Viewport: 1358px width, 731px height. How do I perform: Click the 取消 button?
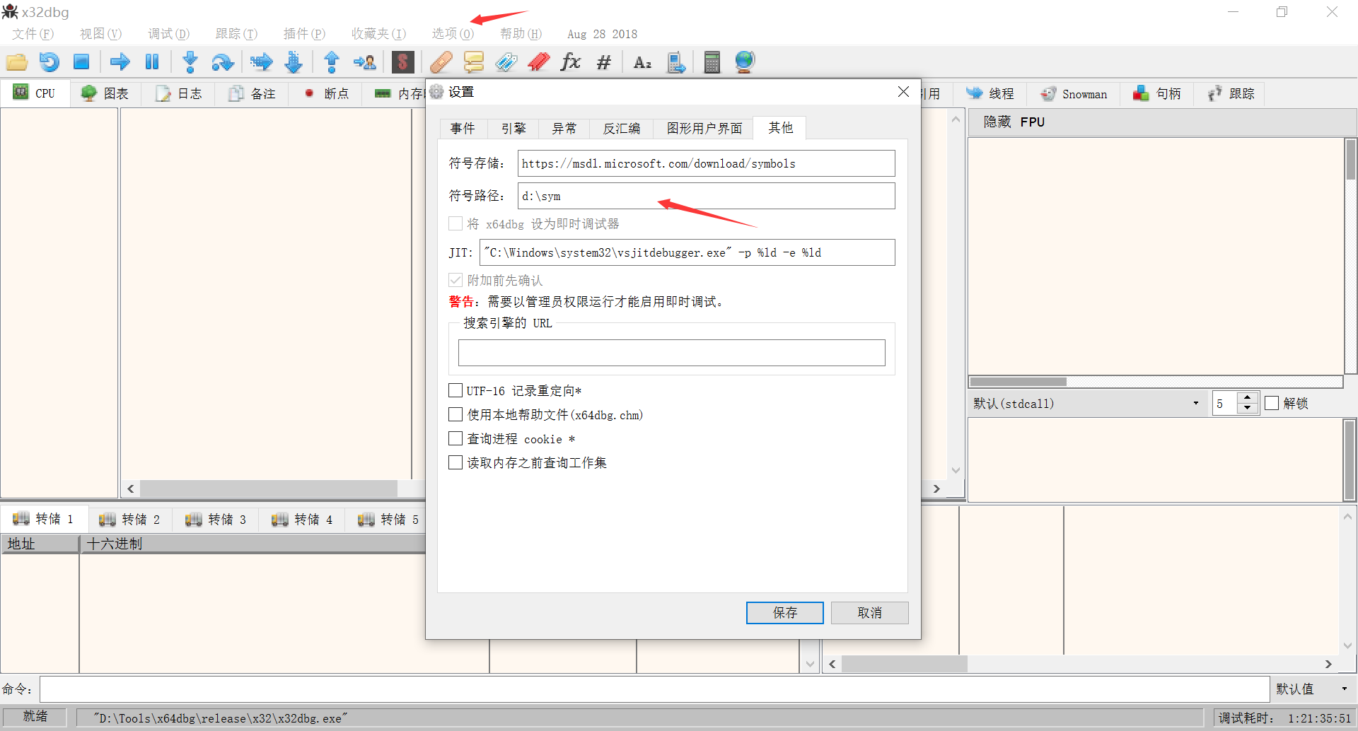click(x=870, y=612)
